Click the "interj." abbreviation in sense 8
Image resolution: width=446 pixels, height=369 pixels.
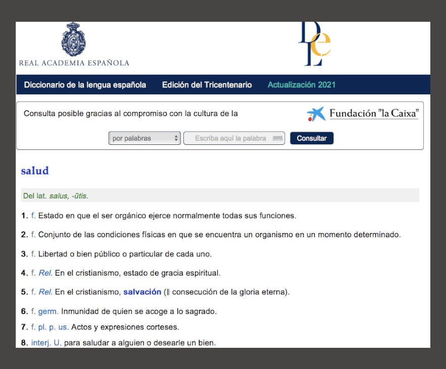coord(42,342)
